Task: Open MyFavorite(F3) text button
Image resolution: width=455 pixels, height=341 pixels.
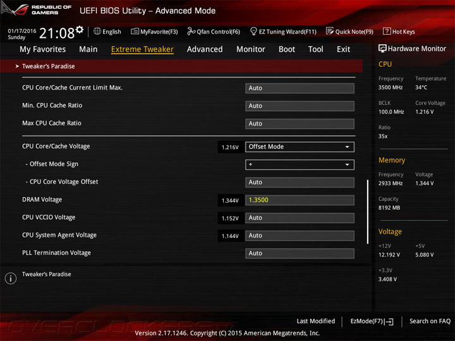Action: (x=159, y=32)
